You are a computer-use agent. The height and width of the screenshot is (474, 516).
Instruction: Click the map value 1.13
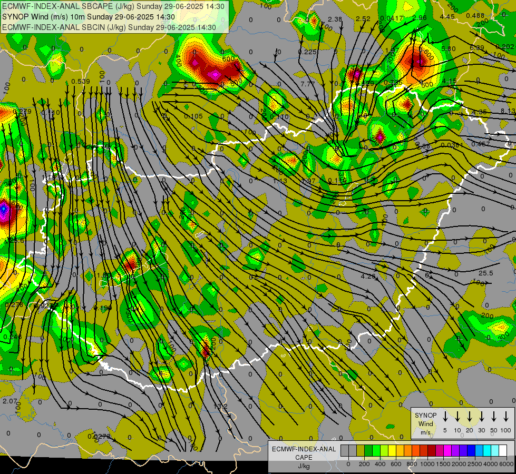280,181
